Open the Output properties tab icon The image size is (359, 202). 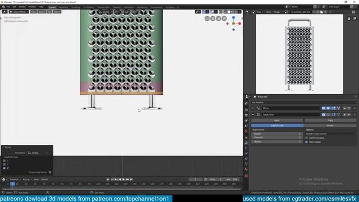point(246,115)
